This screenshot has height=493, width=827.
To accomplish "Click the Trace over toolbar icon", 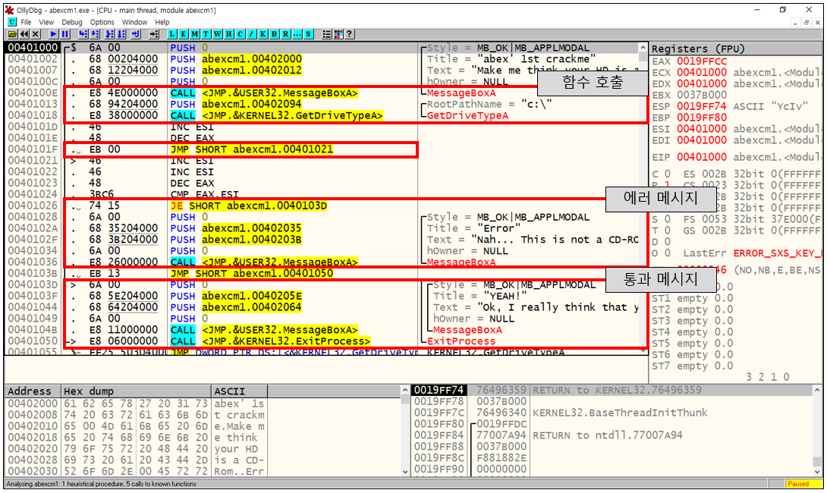I will (x=121, y=34).
